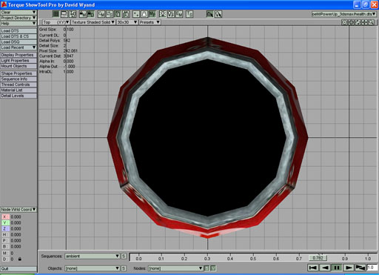The width and height of the screenshot is (379, 275).
Task: Open the loaded shape health.dts dropdown
Action: click(343, 14)
